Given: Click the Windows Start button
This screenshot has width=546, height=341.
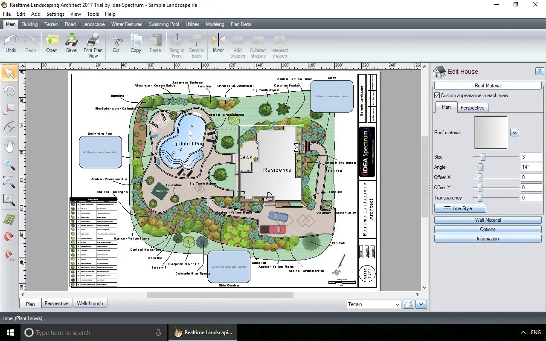Looking at the screenshot, I should click(10, 332).
